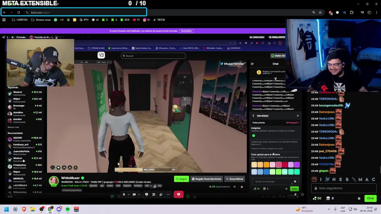Click Mostrar más under Siguiendo
The height and width of the screenshot is (214, 381).
pyautogui.click(x=13, y=127)
